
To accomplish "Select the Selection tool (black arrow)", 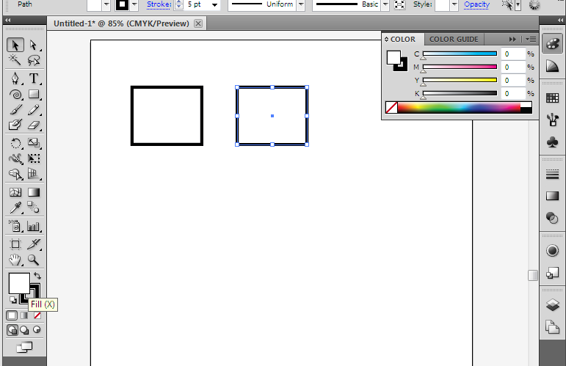I will coord(15,45).
